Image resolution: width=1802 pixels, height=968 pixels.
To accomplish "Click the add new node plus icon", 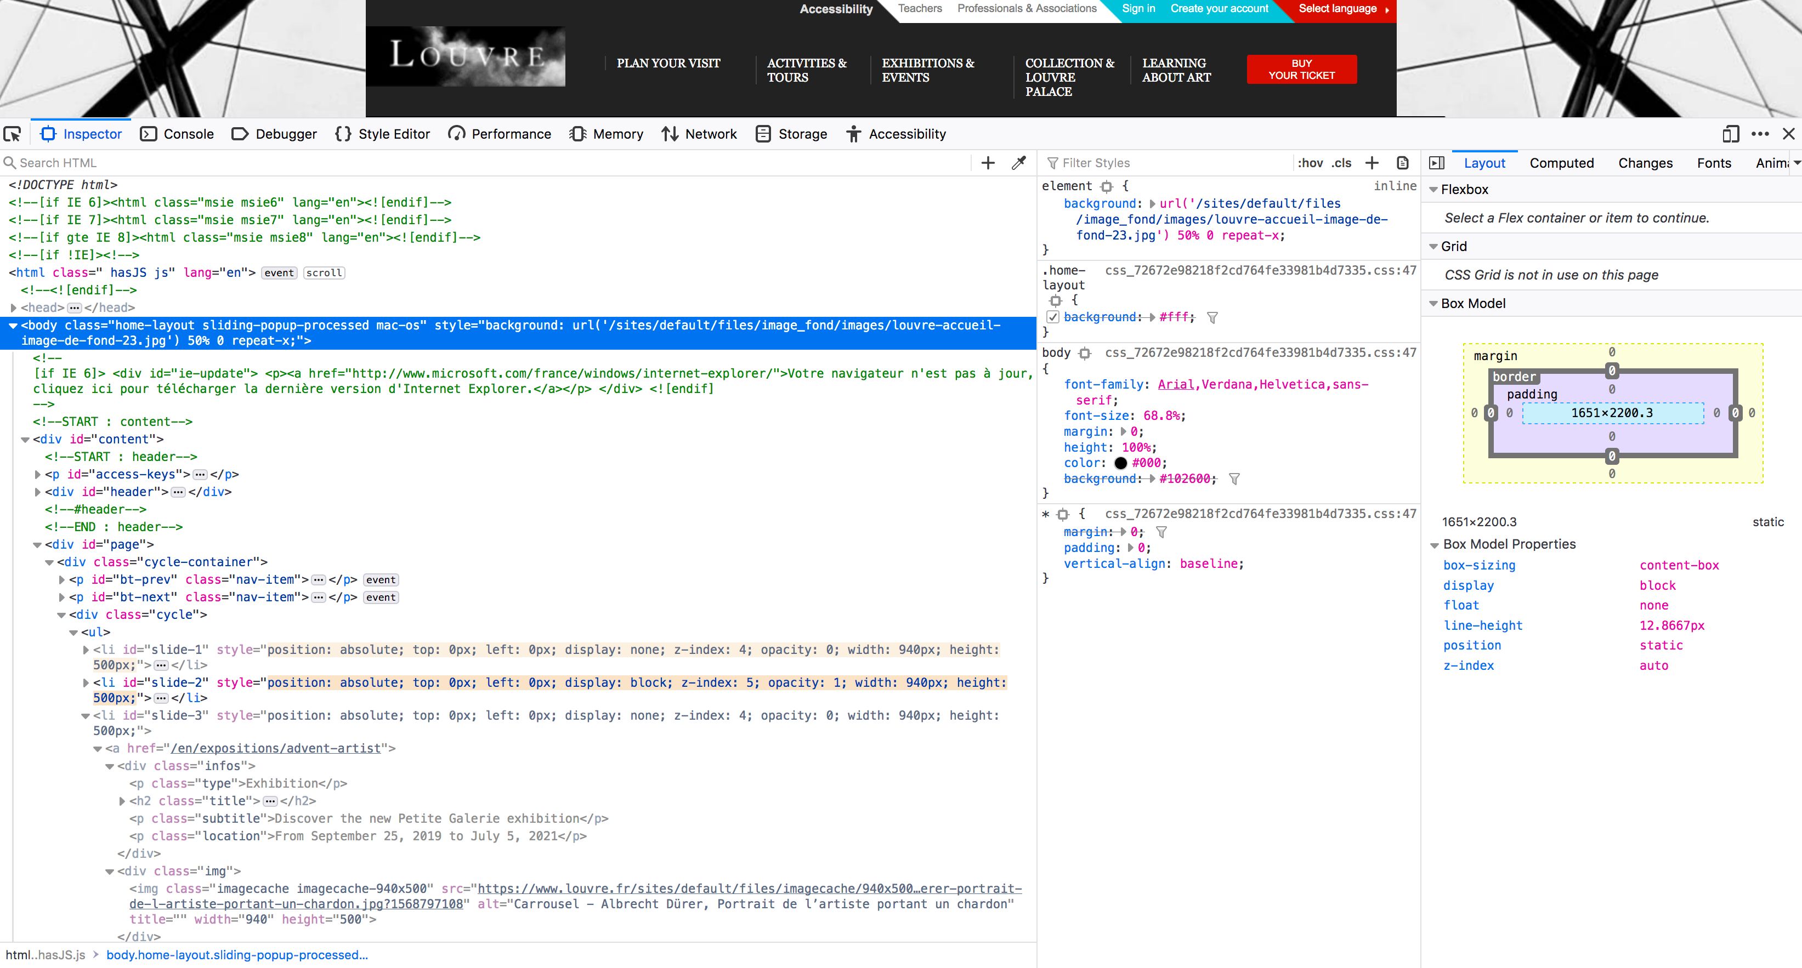I will pyautogui.click(x=988, y=163).
